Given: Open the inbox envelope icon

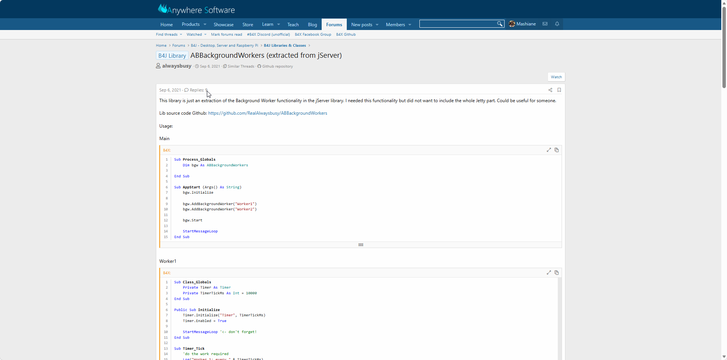Looking at the screenshot, I should pos(545,24).
